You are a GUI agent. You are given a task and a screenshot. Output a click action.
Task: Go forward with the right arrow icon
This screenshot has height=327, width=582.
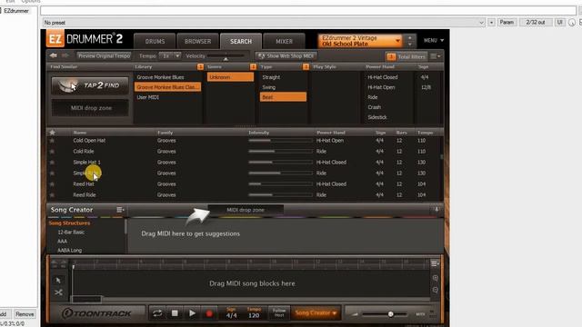(x=65, y=55)
